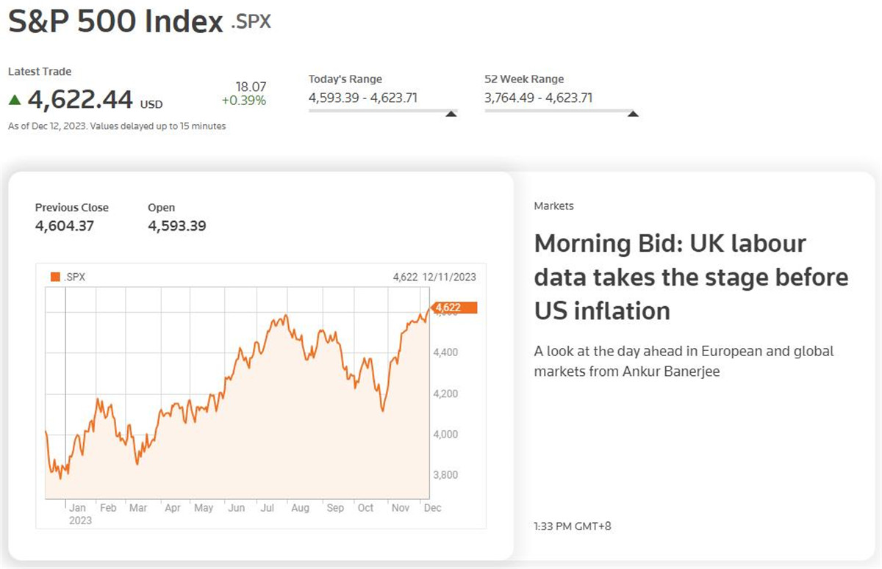Click the .SPX ticker beside the index title
Image resolution: width=882 pixels, height=569 pixels.
tap(251, 22)
